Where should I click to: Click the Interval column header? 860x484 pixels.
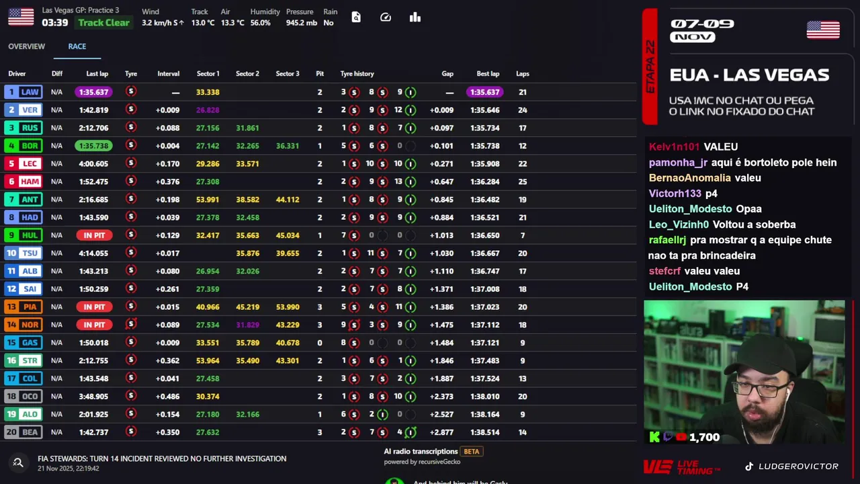pyautogui.click(x=168, y=74)
